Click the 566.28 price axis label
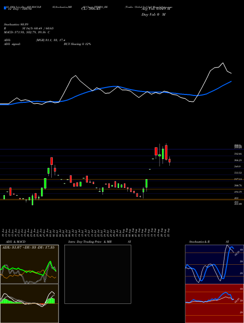 [x=238, y=160]
